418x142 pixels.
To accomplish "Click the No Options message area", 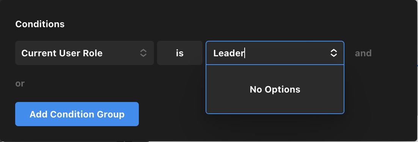I will pyautogui.click(x=275, y=90).
